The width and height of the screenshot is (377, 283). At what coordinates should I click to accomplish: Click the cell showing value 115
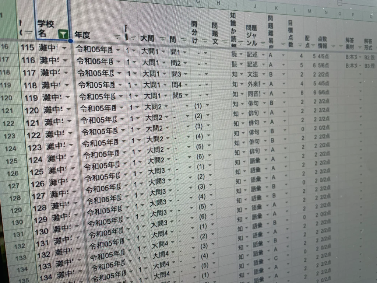point(27,48)
